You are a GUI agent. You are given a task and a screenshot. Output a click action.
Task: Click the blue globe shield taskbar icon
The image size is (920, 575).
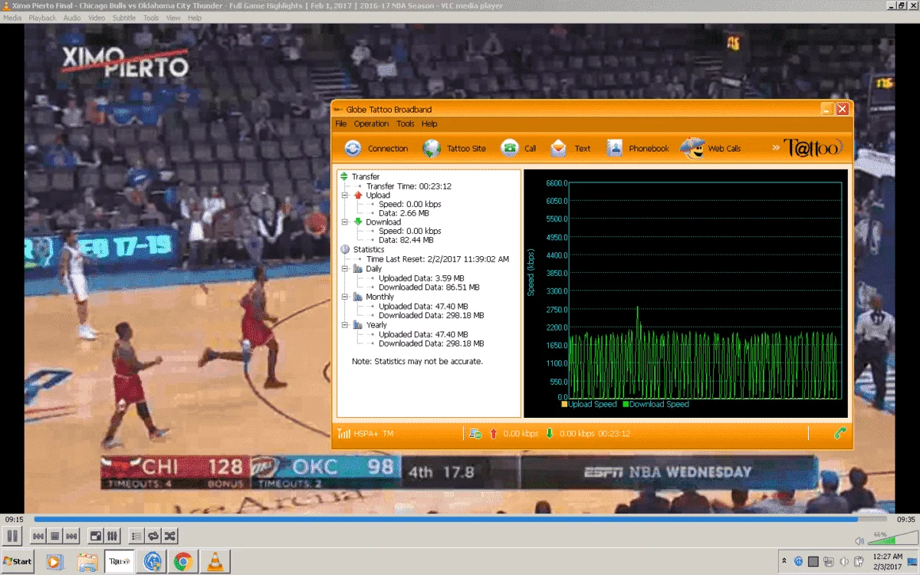coord(152,561)
